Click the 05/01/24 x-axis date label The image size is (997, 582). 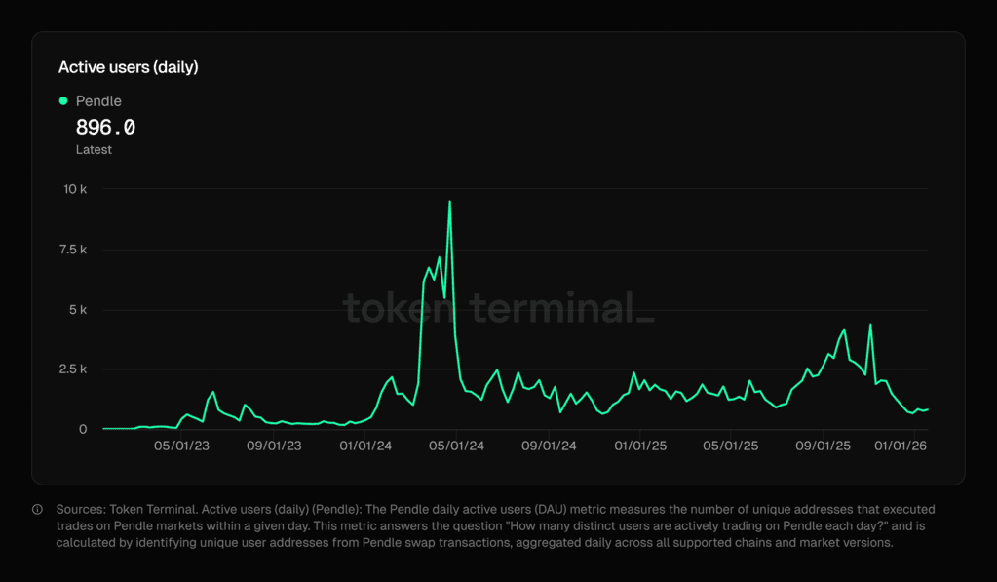[x=457, y=446]
